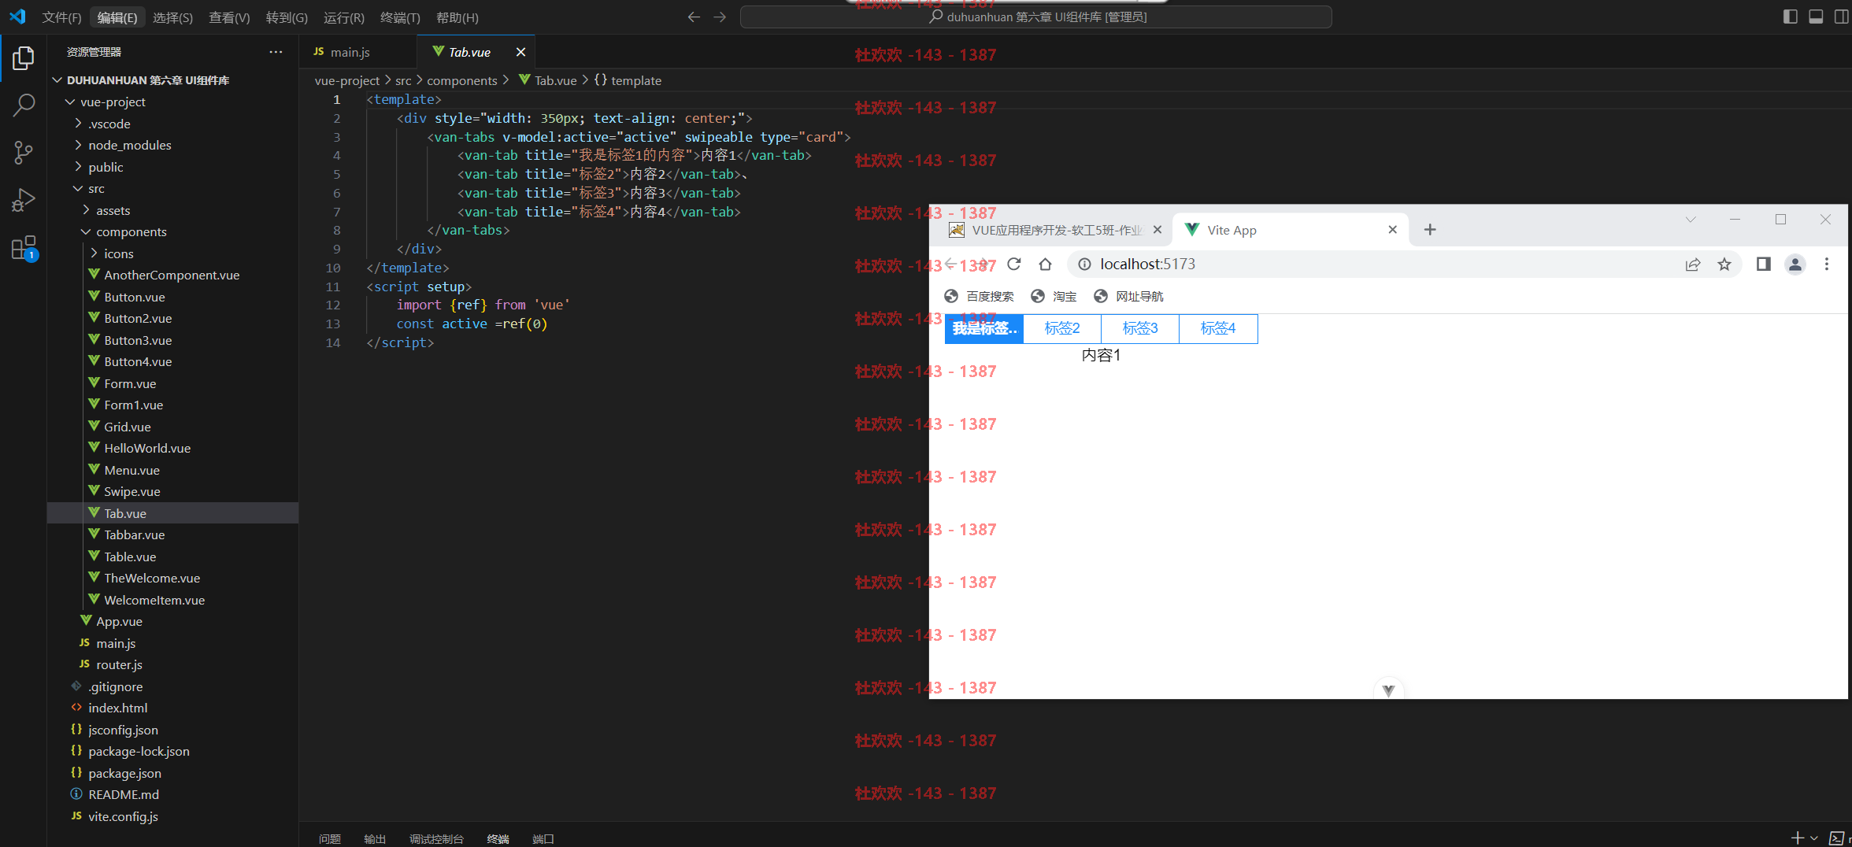The height and width of the screenshot is (847, 1852).
Task: Open the 终端(T) menu
Action: click(x=400, y=17)
